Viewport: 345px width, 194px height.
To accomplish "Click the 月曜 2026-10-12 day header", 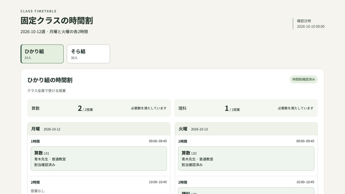I will pyautogui.click(x=99, y=129).
